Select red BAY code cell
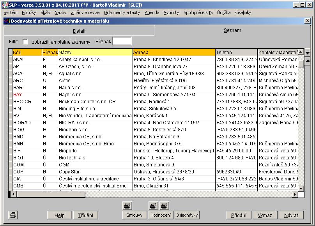Image resolution: width=315 pixels, height=226 pixels. click(27, 95)
